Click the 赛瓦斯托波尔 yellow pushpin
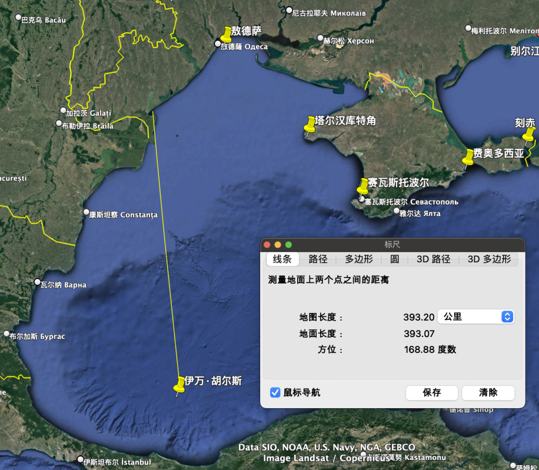 [362, 187]
